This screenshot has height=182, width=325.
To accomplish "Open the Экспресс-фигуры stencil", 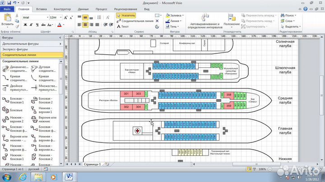I will [x=32, y=49].
